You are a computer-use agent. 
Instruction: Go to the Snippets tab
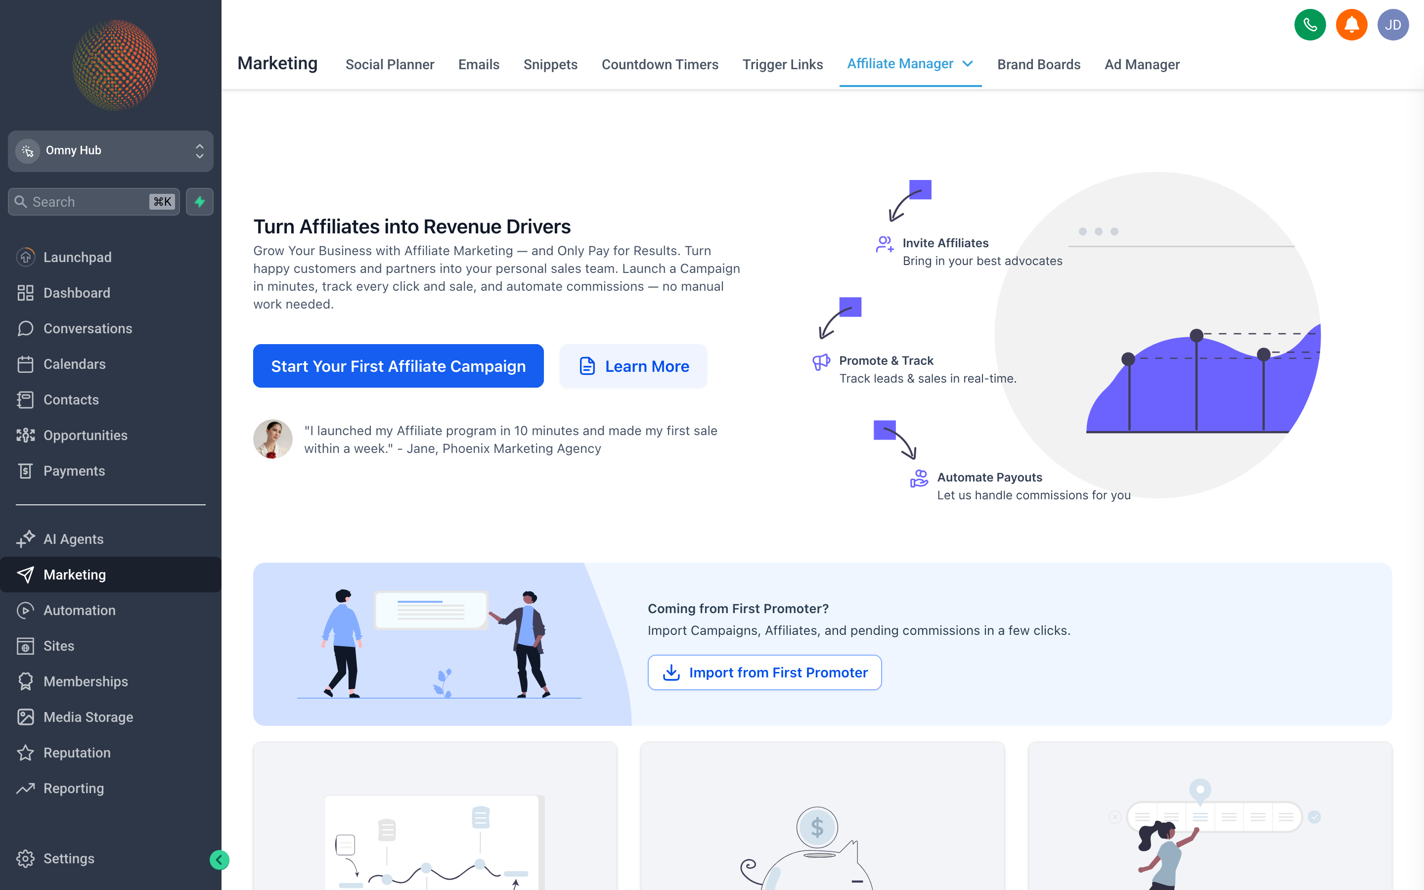tap(550, 64)
